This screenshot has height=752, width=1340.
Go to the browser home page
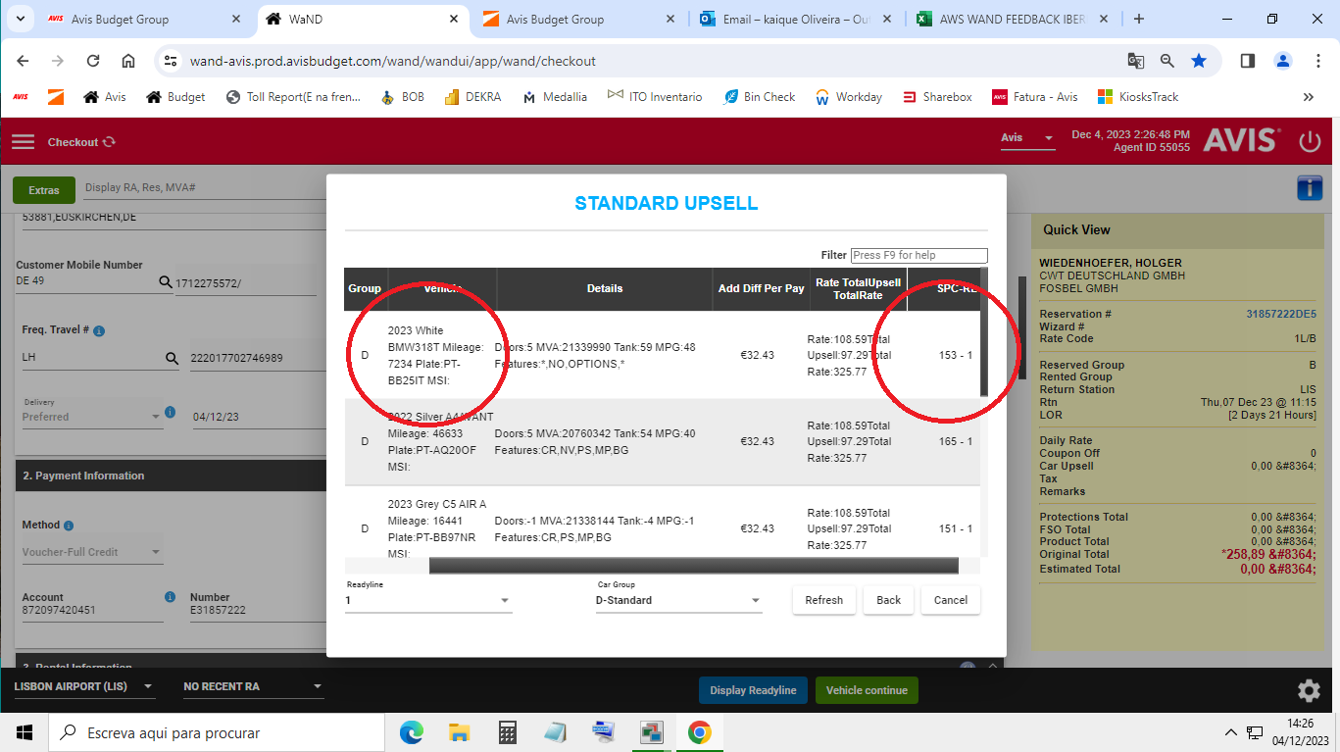click(128, 61)
